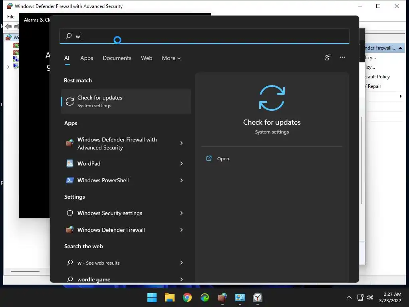Open File menu in Firewall window
Image resolution: width=409 pixels, height=307 pixels.
pyautogui.click(x=11, y=17)
